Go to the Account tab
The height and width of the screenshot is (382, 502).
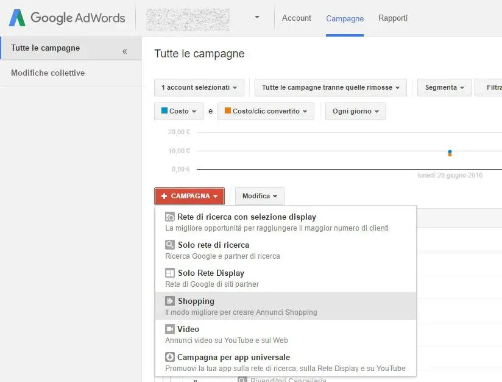click(x=297, y=18)
